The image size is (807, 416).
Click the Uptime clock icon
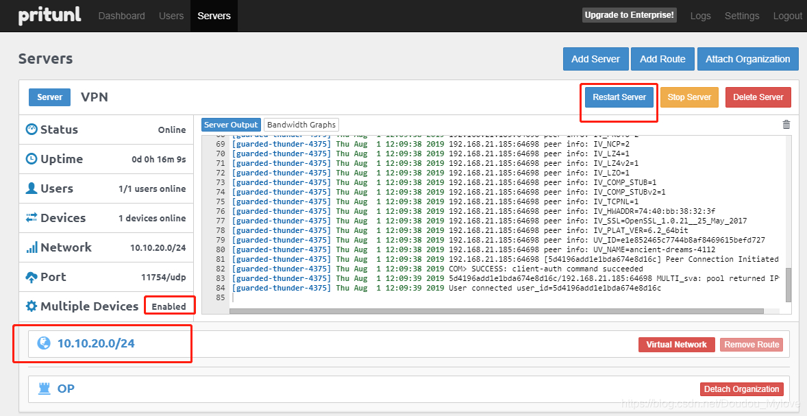tap(32, 158)
